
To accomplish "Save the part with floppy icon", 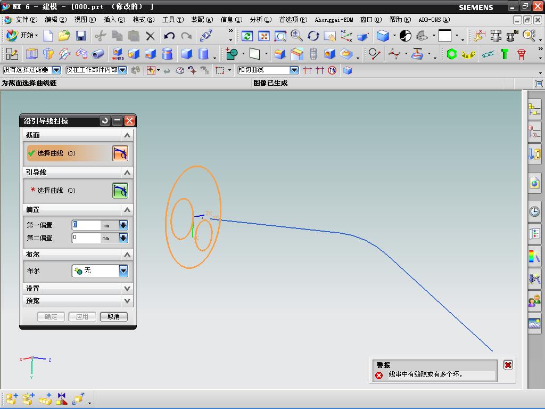I will pos(81,36).
